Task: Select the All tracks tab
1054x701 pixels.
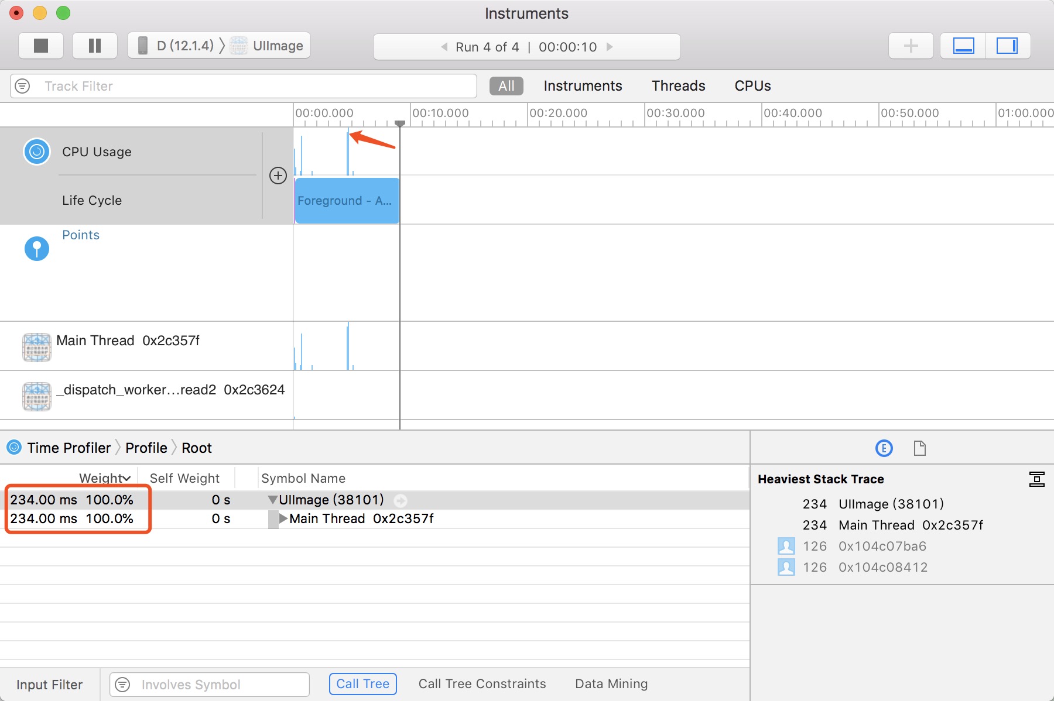Action: click(x=506, y=86)
